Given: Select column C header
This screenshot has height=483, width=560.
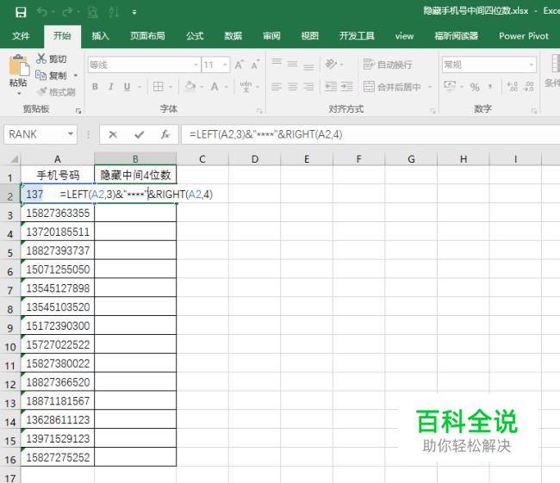Looking at the screenshot, I should (x=202, y=159).
